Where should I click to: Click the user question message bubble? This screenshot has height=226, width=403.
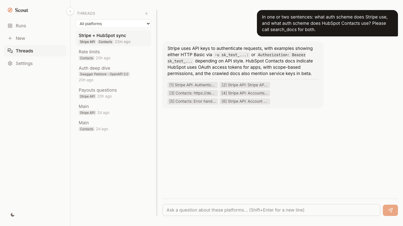pos(327,23)
